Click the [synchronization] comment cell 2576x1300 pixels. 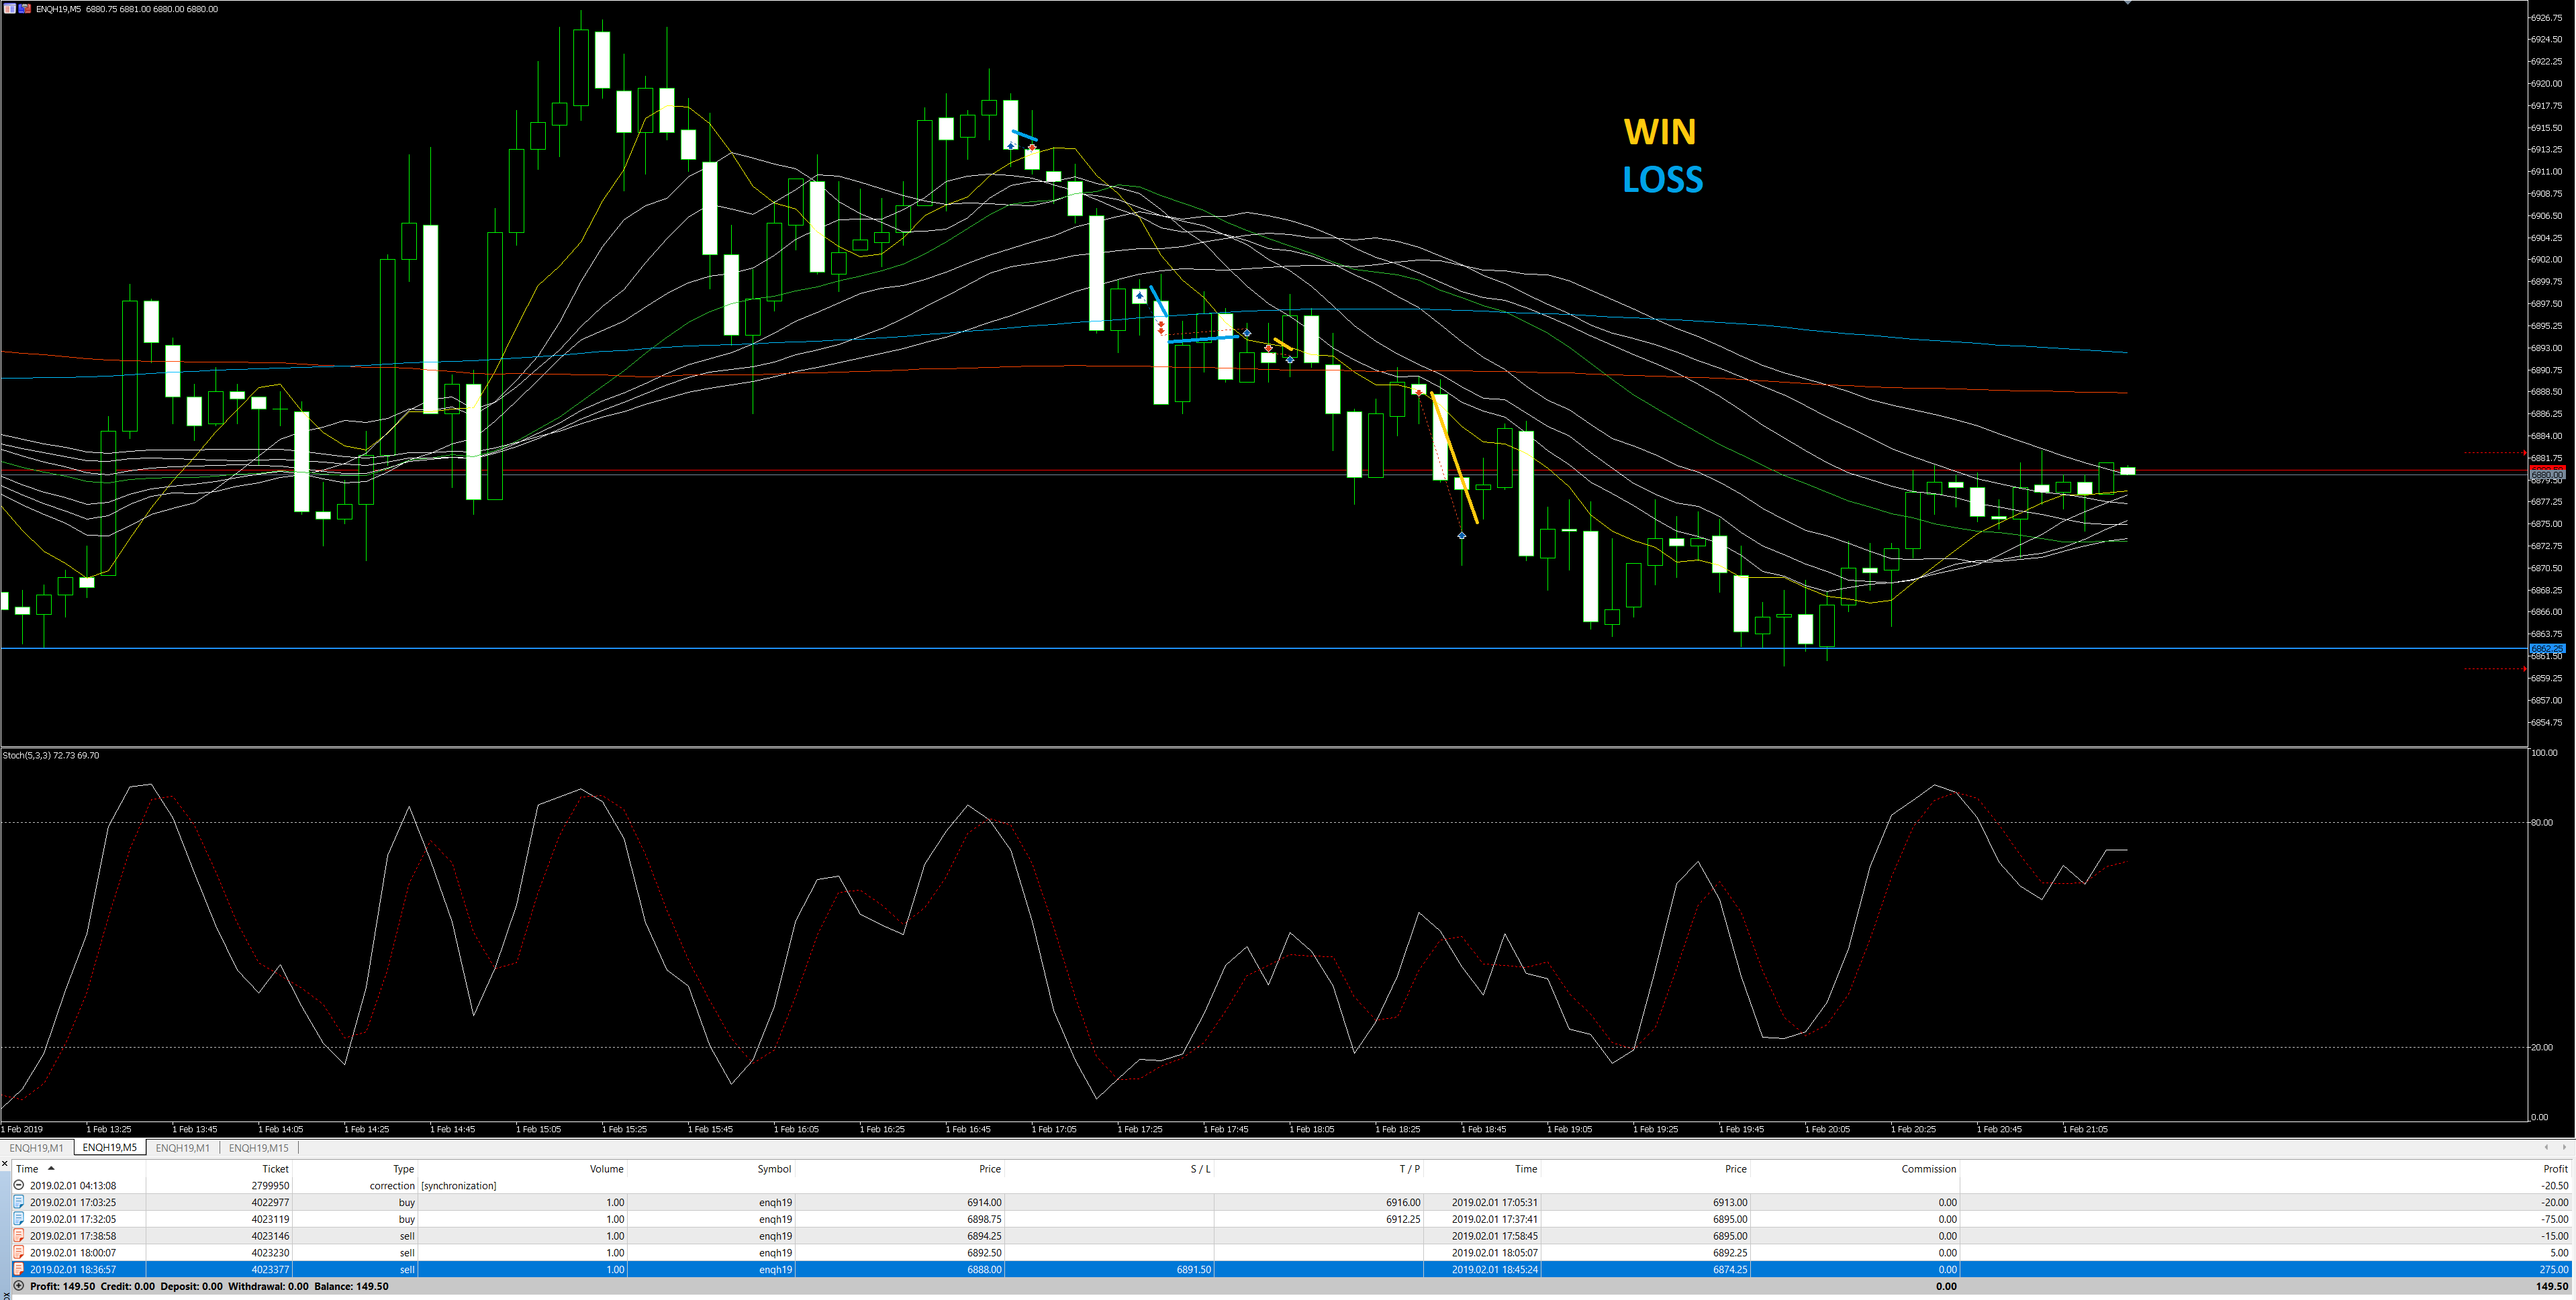(459, 1185)
